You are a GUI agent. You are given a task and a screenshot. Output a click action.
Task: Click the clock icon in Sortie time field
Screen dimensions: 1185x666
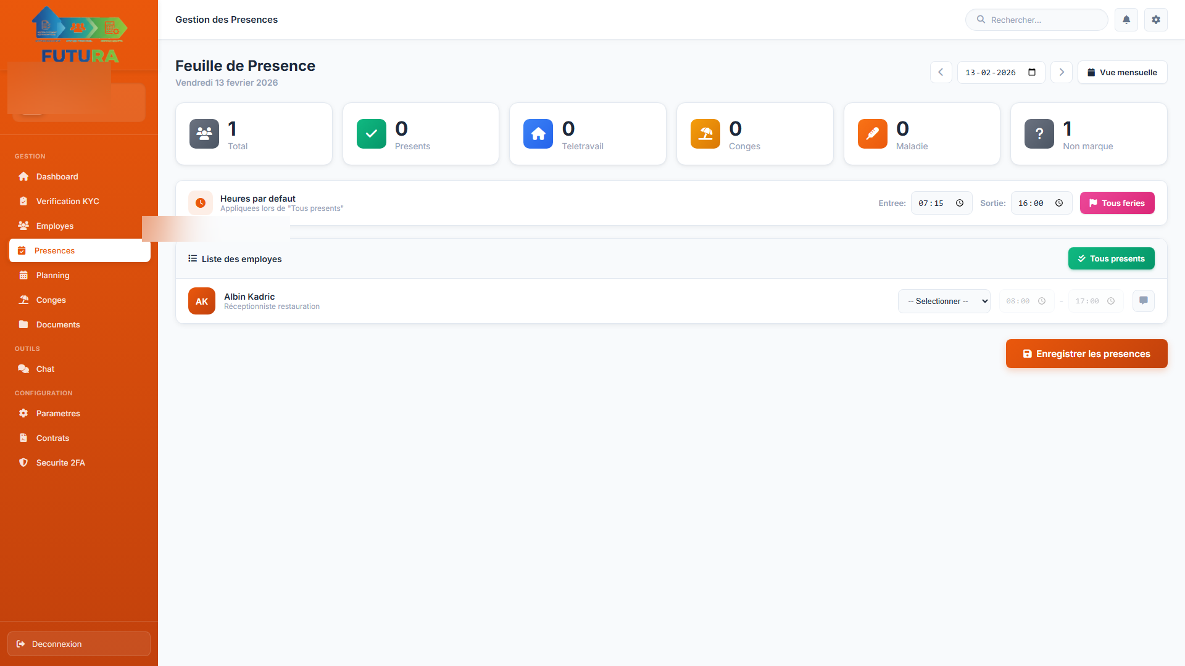coord(1059,203)
